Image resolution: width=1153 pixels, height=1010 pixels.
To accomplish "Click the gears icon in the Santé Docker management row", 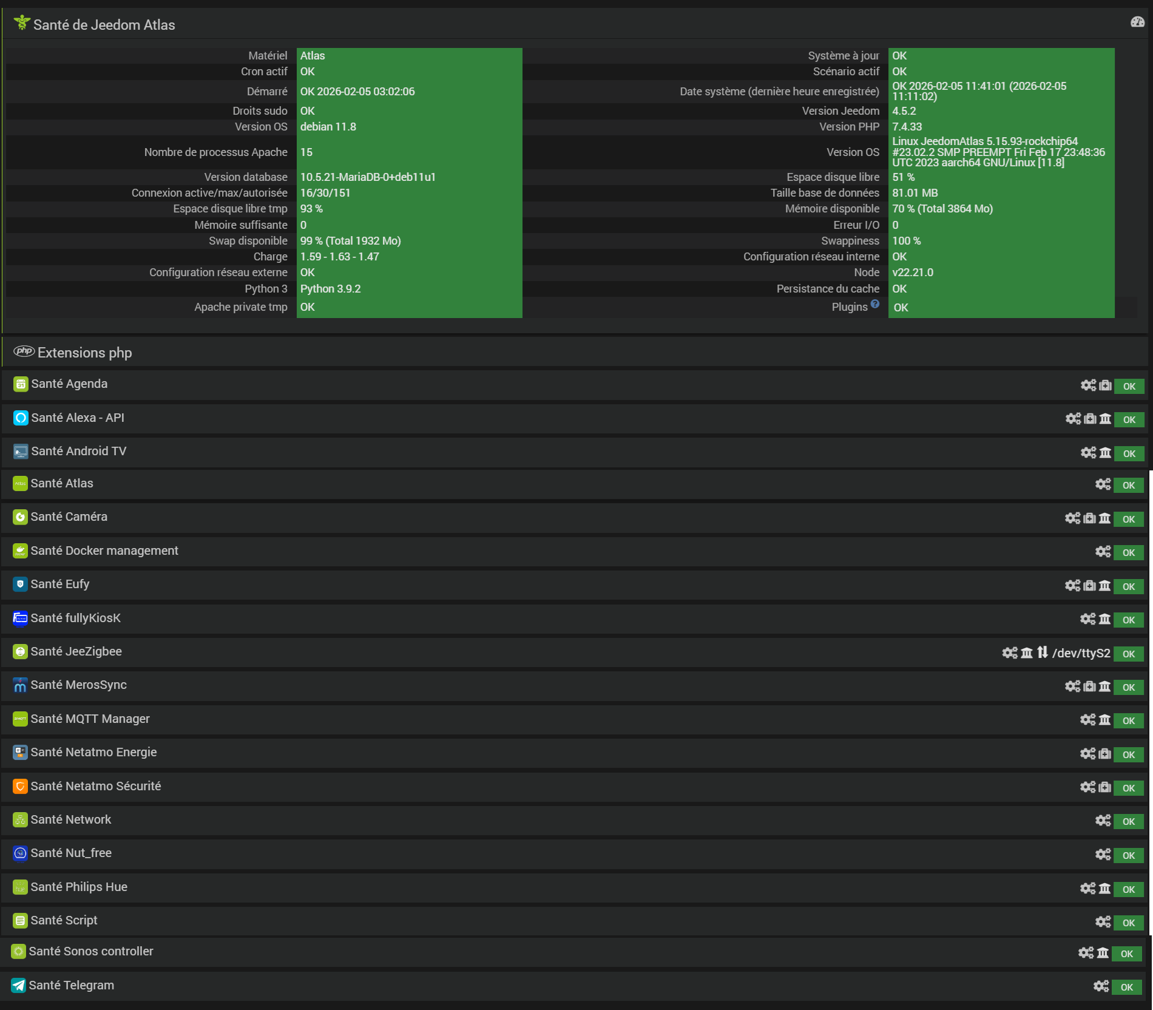I will click(1103, 552).
